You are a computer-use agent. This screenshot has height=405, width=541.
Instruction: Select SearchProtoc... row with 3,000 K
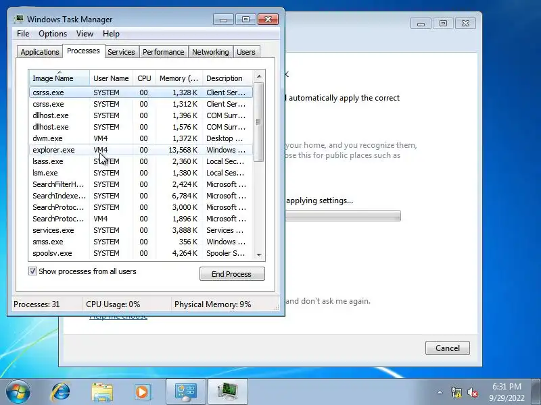coord(141,207)
